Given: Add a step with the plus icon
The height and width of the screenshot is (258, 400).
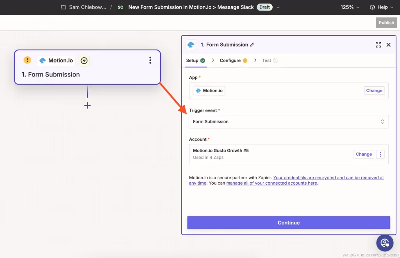Looking at the screenshot, I should coord(87,105).
